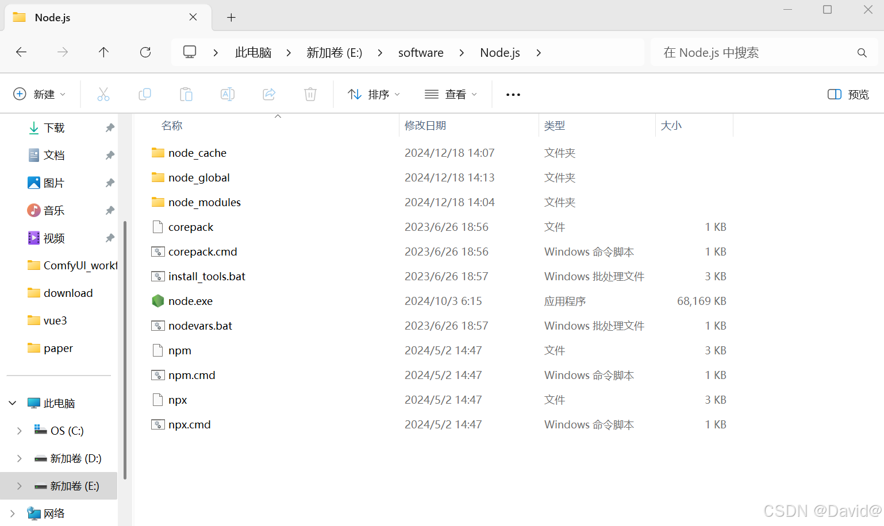The image size is (884, 526).
Task: Unpin 下载 using its pin icon
Action: [x=110, y=127]
